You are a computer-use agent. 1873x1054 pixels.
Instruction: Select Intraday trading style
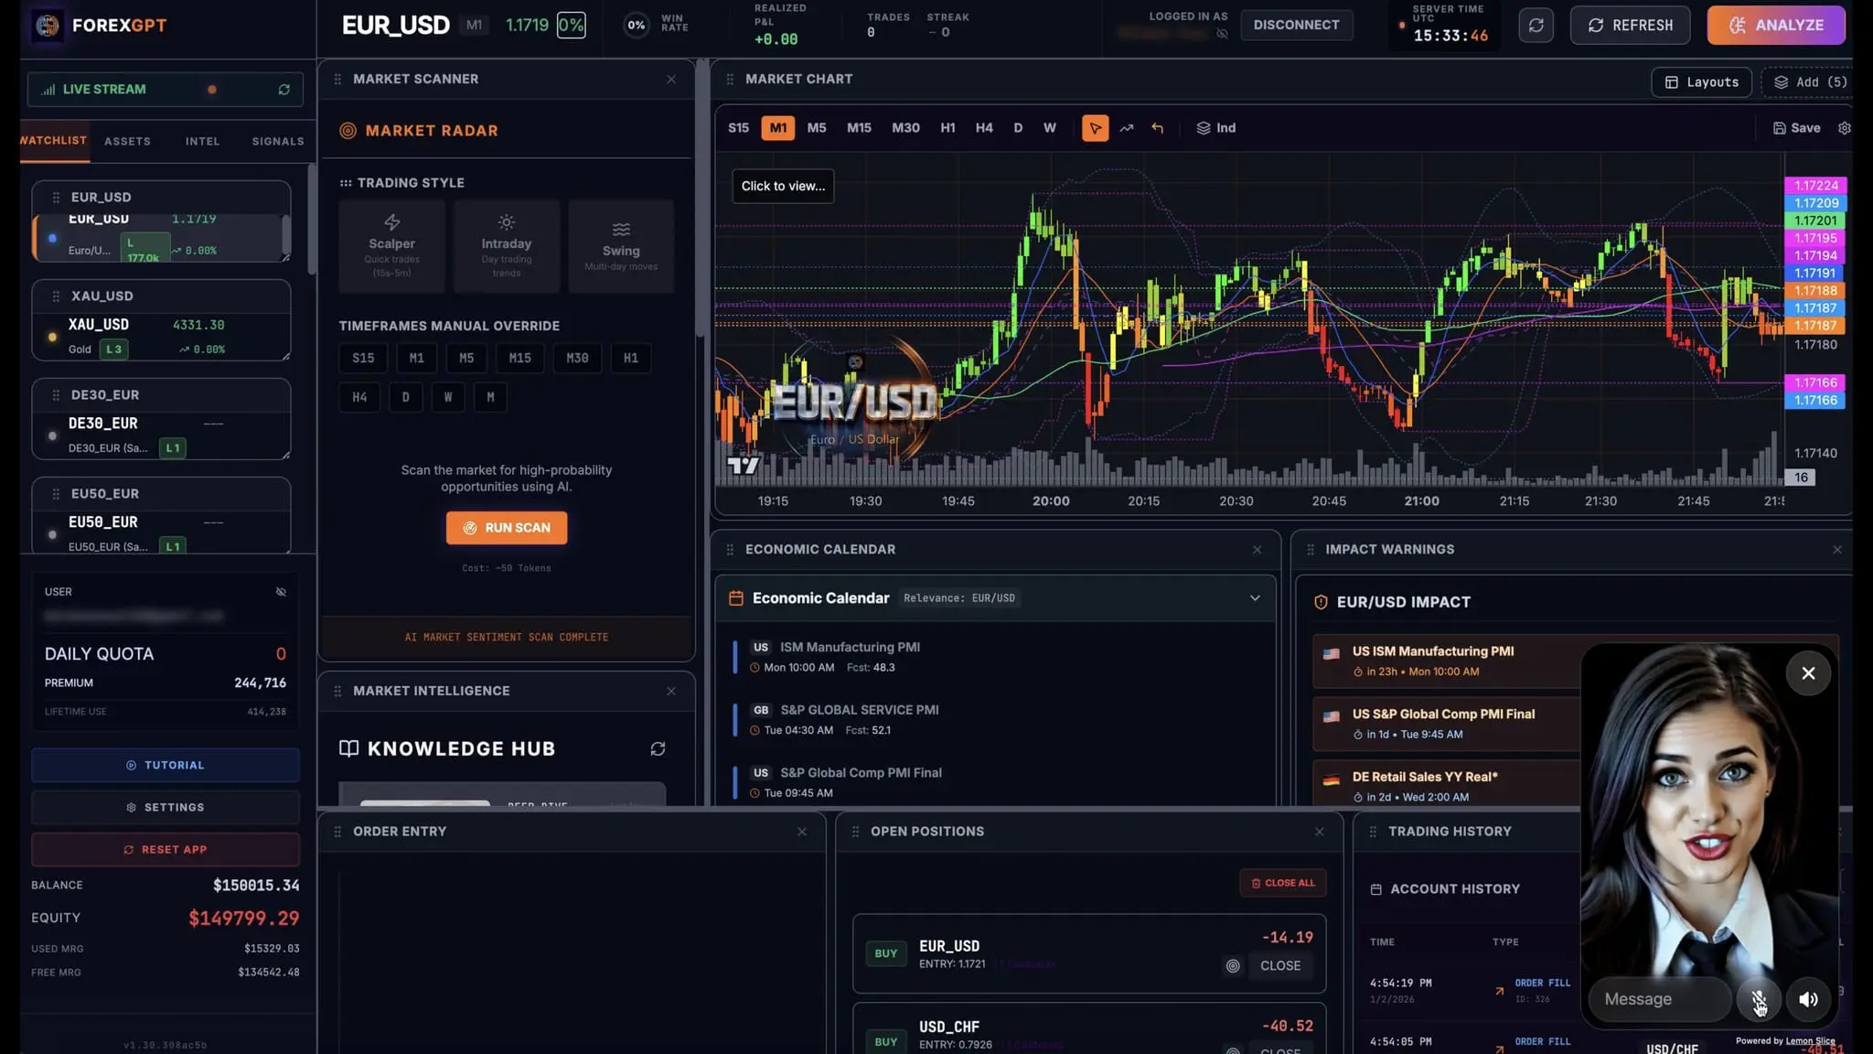507,246
